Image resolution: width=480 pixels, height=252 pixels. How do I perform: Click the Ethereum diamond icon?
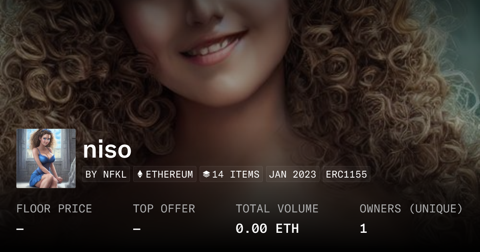(140, 174)
